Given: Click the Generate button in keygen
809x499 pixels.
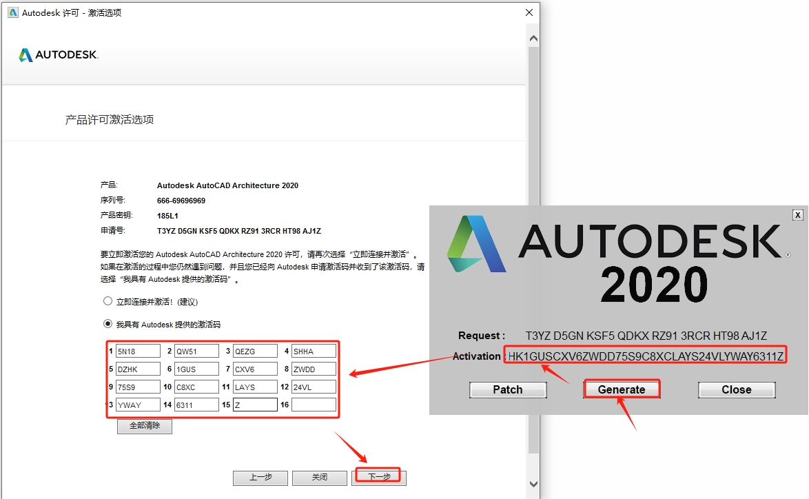Looking at the screenshot, I should click(622, 389).
